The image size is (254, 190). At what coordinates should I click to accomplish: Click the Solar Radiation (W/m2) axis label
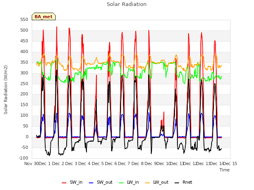[x=6, y=90]
